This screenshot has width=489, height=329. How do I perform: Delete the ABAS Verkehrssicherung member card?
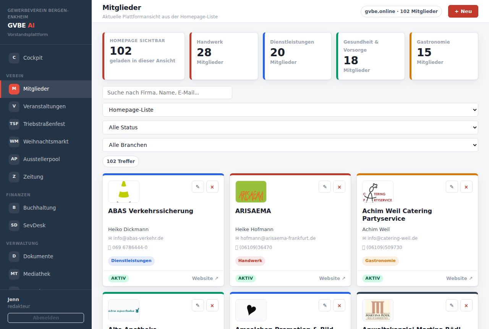pyautogui.click(x=212, y=187)
